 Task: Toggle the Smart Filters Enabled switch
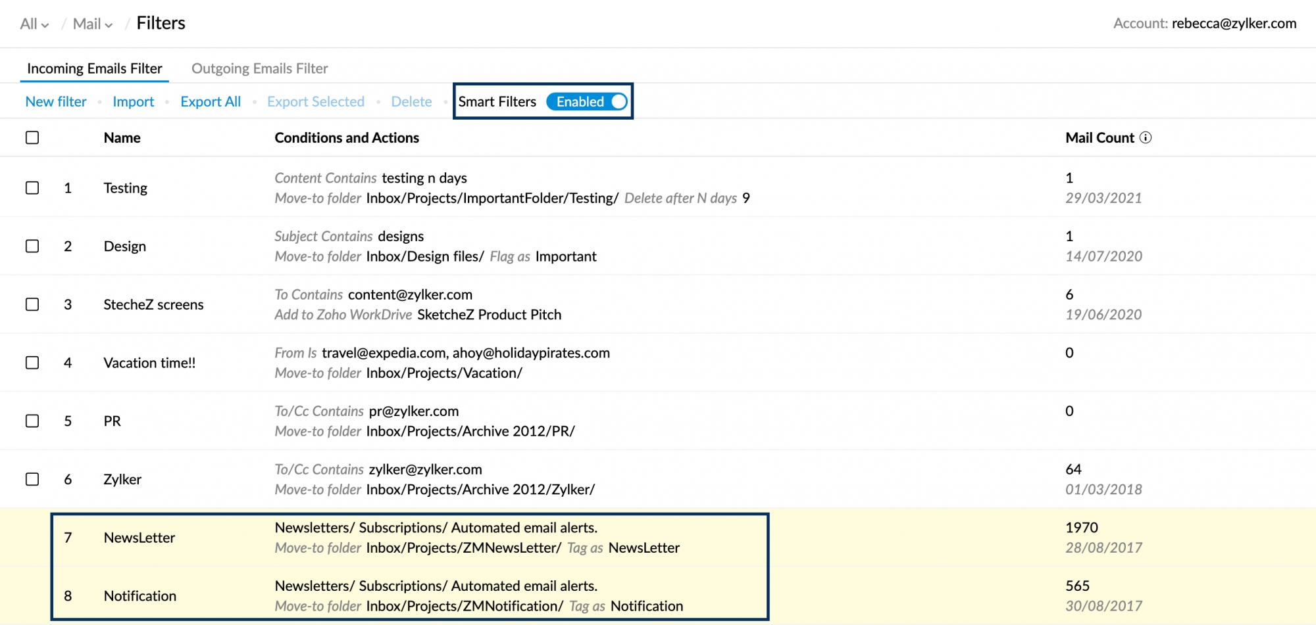click(x=587, y=102)
